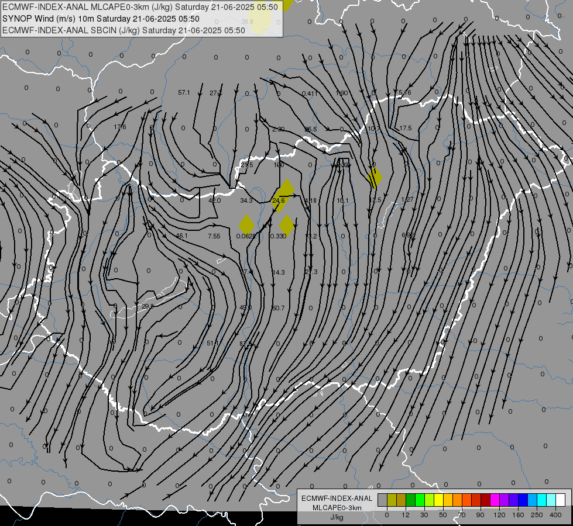Click the map value '5.16'

pos(405,93)
